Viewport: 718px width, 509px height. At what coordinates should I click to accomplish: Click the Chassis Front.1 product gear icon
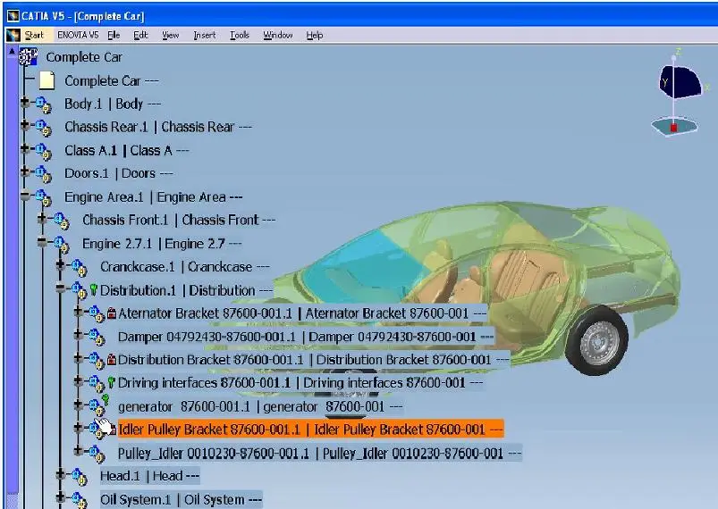tap(62, 221)
